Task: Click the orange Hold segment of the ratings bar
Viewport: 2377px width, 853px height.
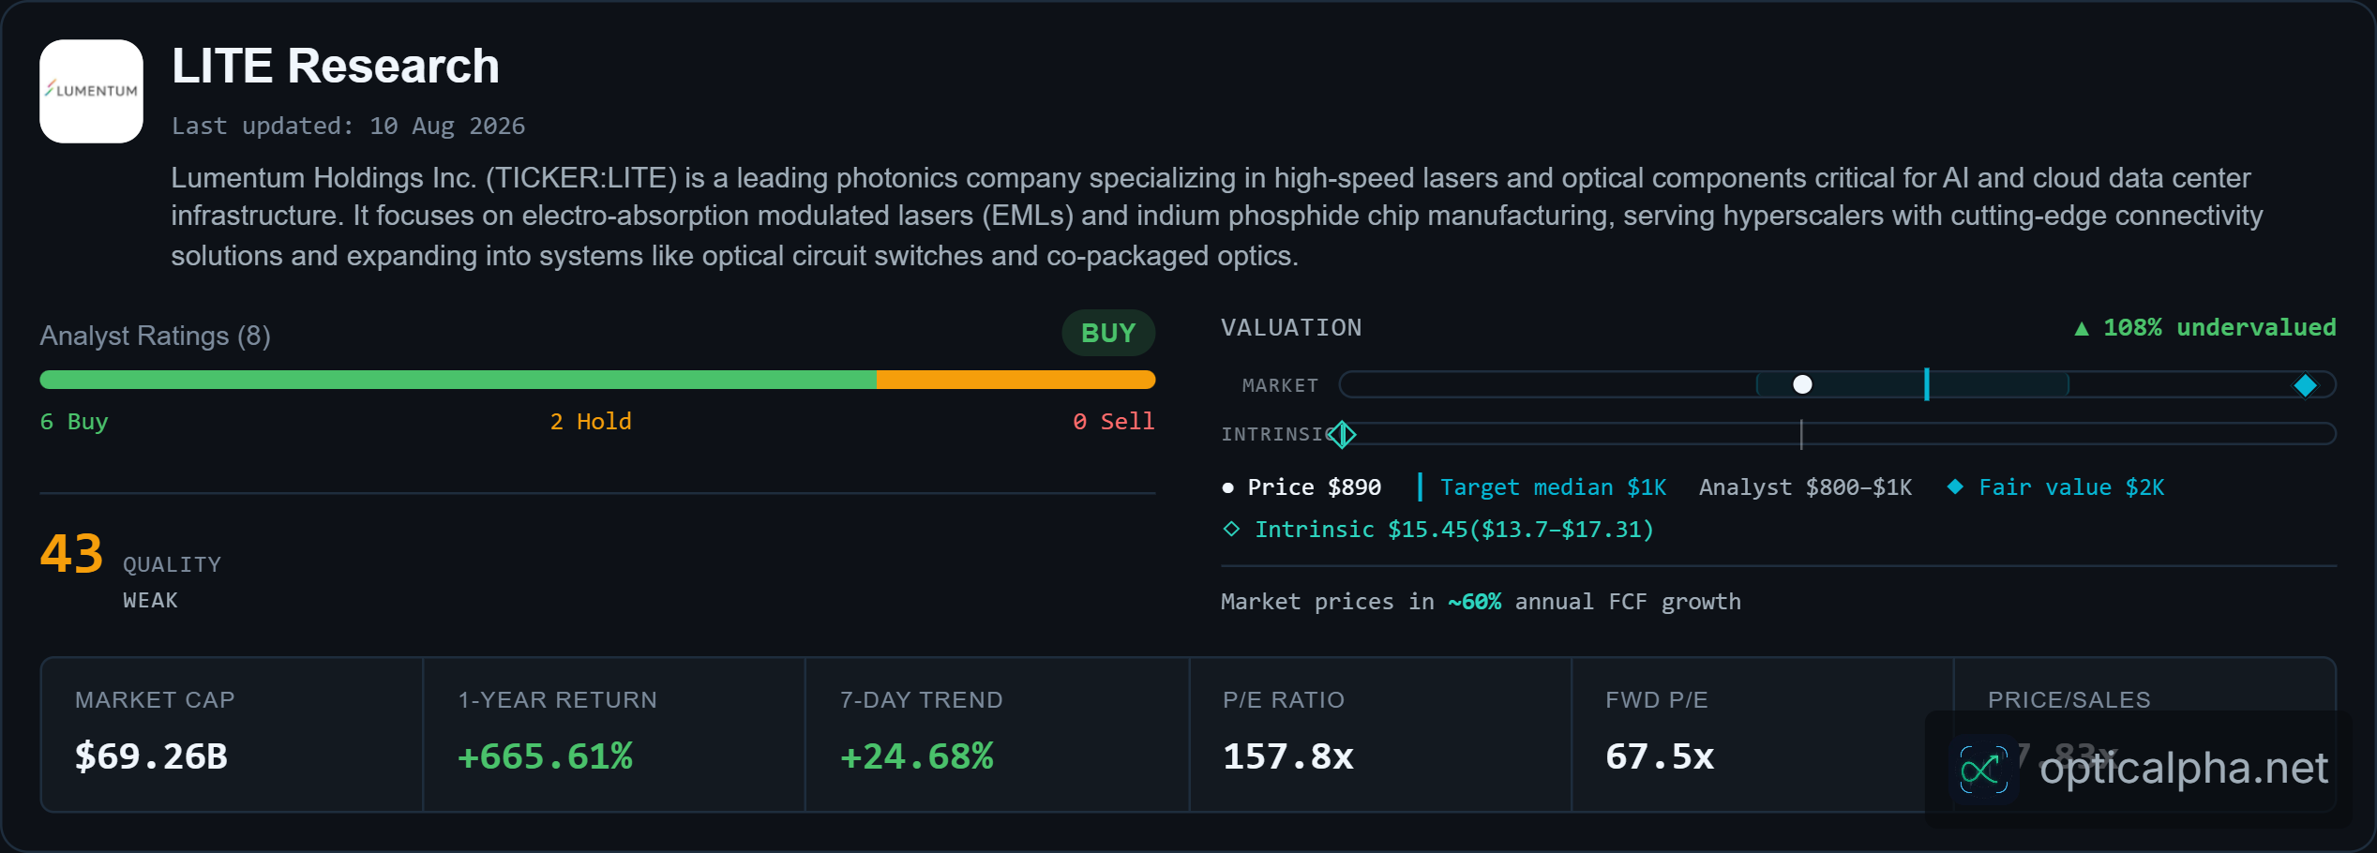Action: (x=1015, y=380)
